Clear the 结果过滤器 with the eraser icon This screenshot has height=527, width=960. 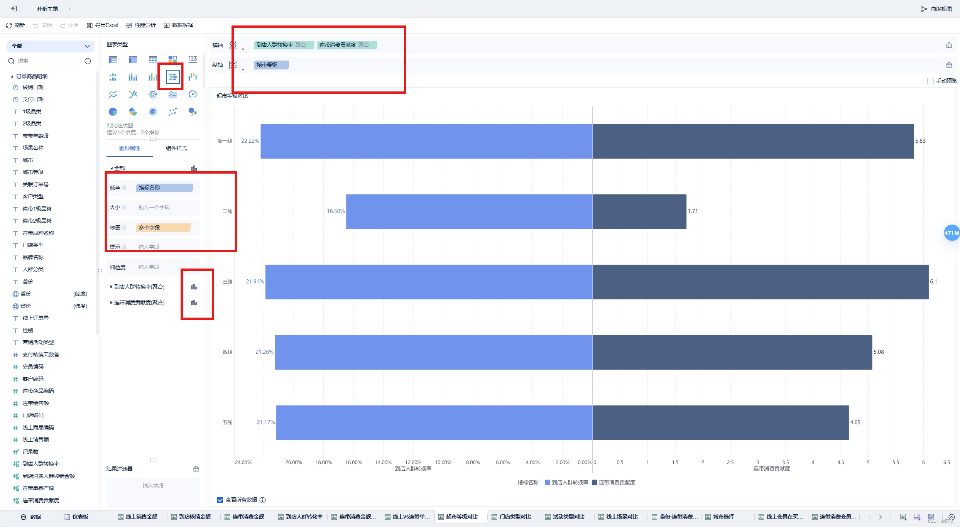click(x=196, y=469)
